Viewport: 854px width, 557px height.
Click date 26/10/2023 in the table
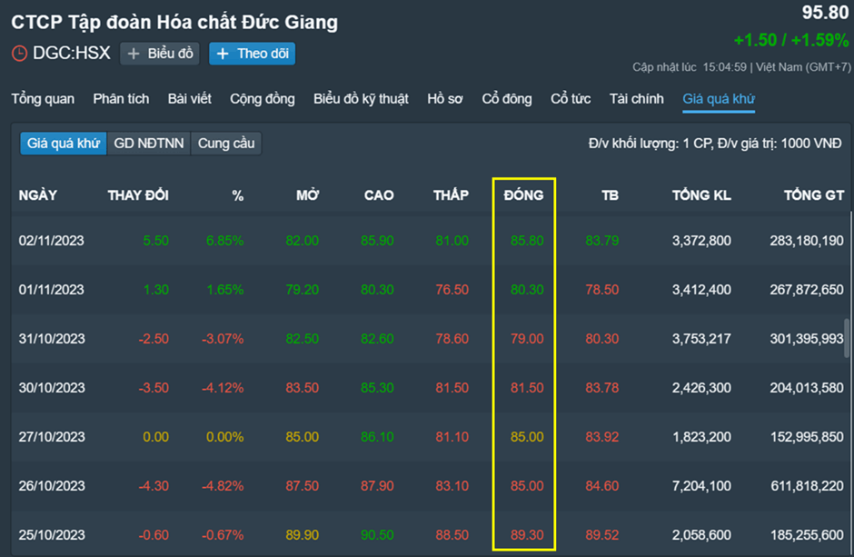[52, 486]
